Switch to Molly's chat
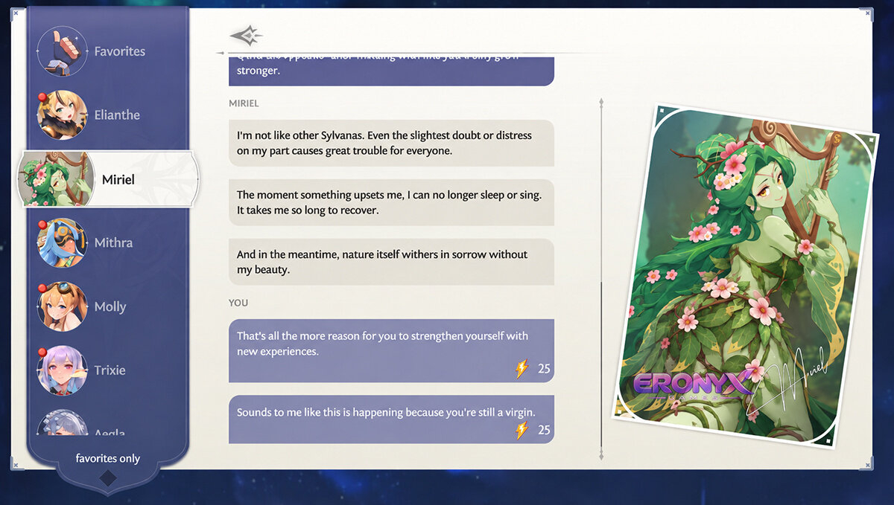This screenshot has width=894, height=505. [110, 306]
